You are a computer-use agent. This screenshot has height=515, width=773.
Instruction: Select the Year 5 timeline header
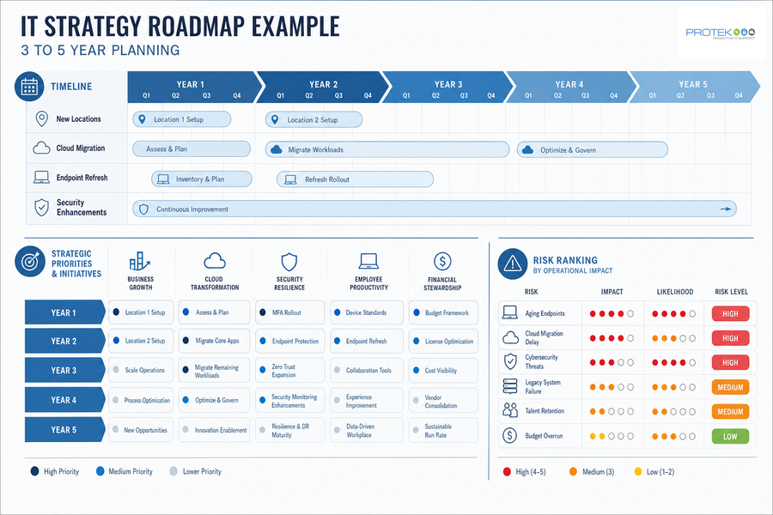[x=694, y=88]
